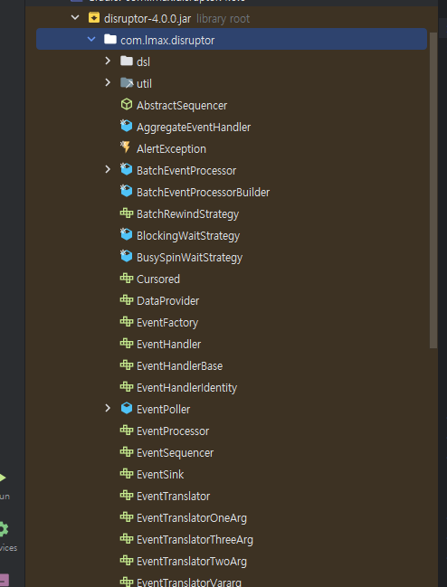Click the BlockingWaitStrategy class icon

(126, 234)
